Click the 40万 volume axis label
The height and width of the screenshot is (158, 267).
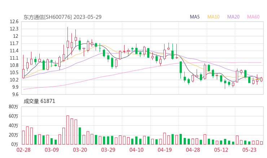[x=13, y=126]
